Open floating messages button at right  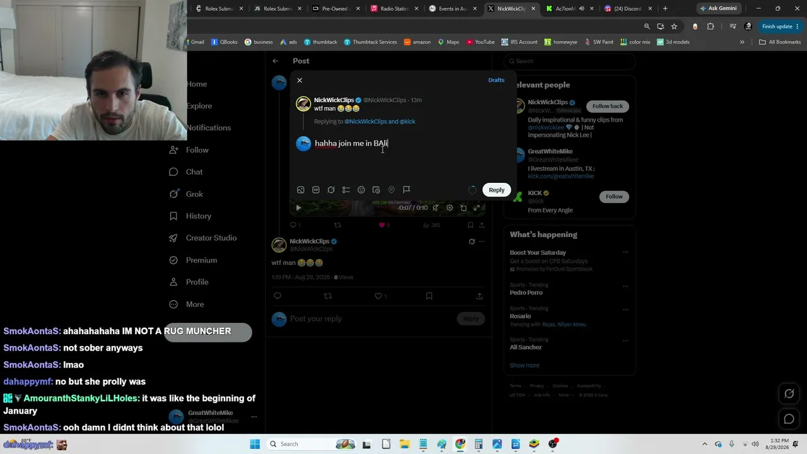[789, 419]
